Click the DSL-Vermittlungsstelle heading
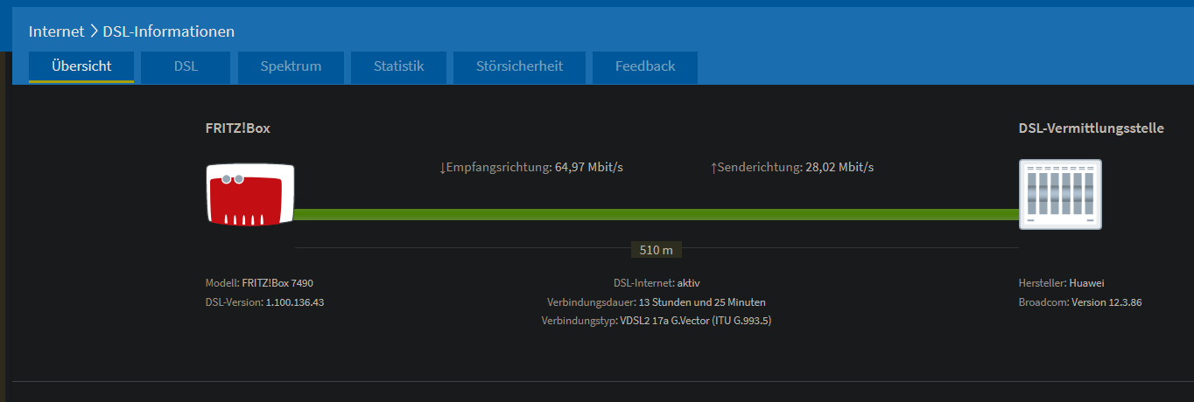Screen dimensions: 1194x402 [1092, 128]
